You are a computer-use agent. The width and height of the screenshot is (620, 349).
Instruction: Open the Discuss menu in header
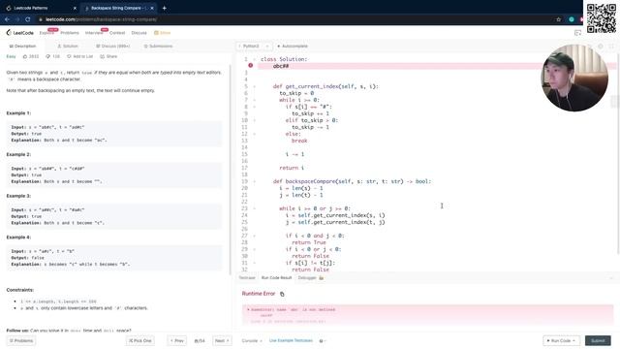[139, 33]
